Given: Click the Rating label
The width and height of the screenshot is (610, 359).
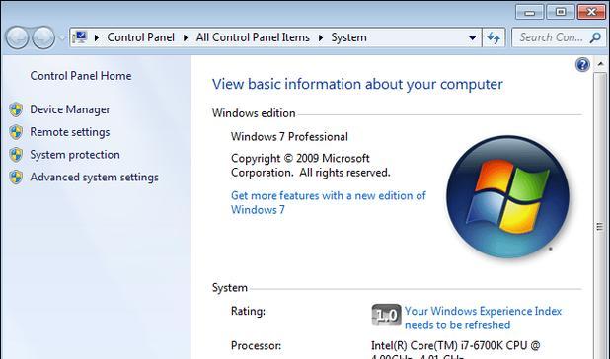Looking at the screenshot, I should [248, 311].
